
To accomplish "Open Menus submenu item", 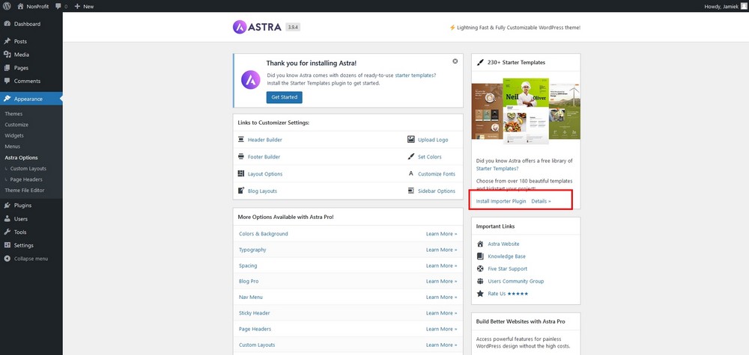I will 13,146.
